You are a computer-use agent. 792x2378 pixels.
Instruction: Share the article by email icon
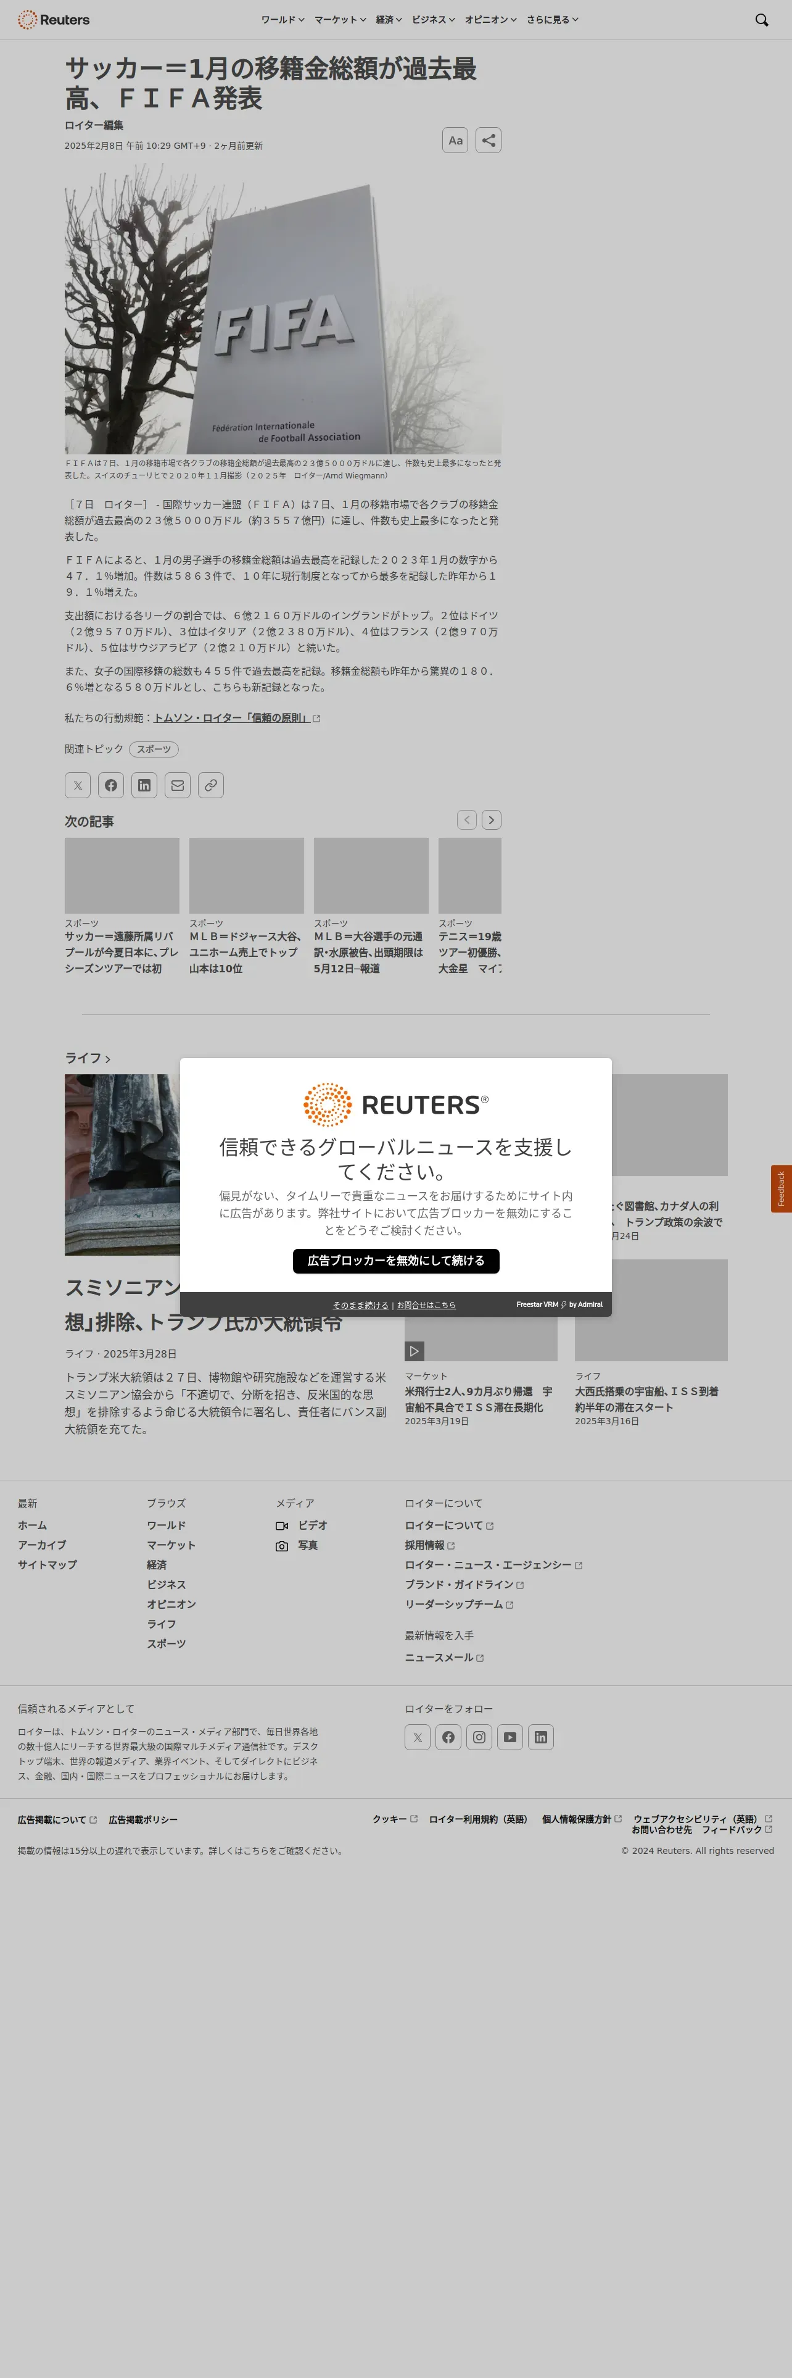(x=178, y=786)
